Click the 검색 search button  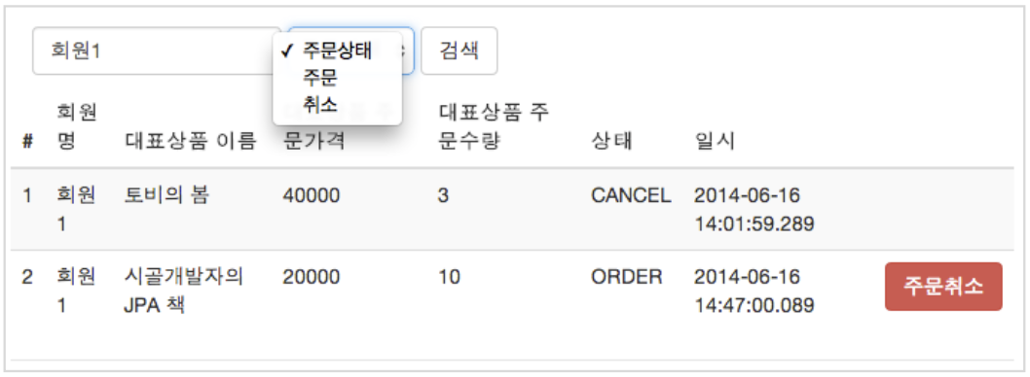coord(459,51)
